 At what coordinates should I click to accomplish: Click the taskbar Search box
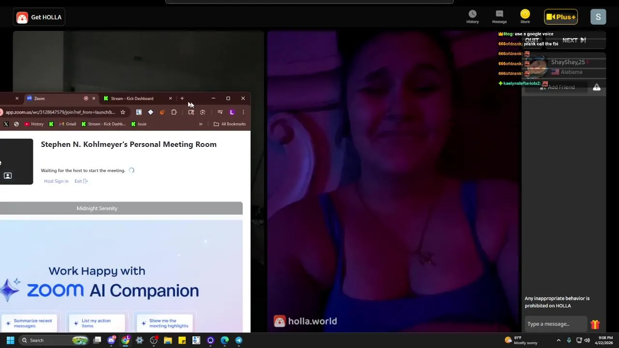click(x=53, y=340)
